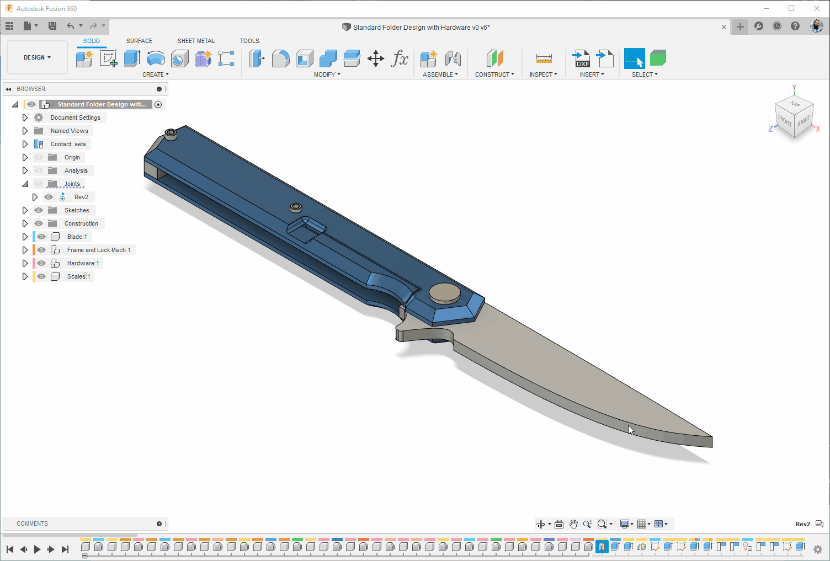Image resolution: width=830 pixels, height=561 pixels.
Task: Show the hidden Origin folder
Action: point(39,157)
